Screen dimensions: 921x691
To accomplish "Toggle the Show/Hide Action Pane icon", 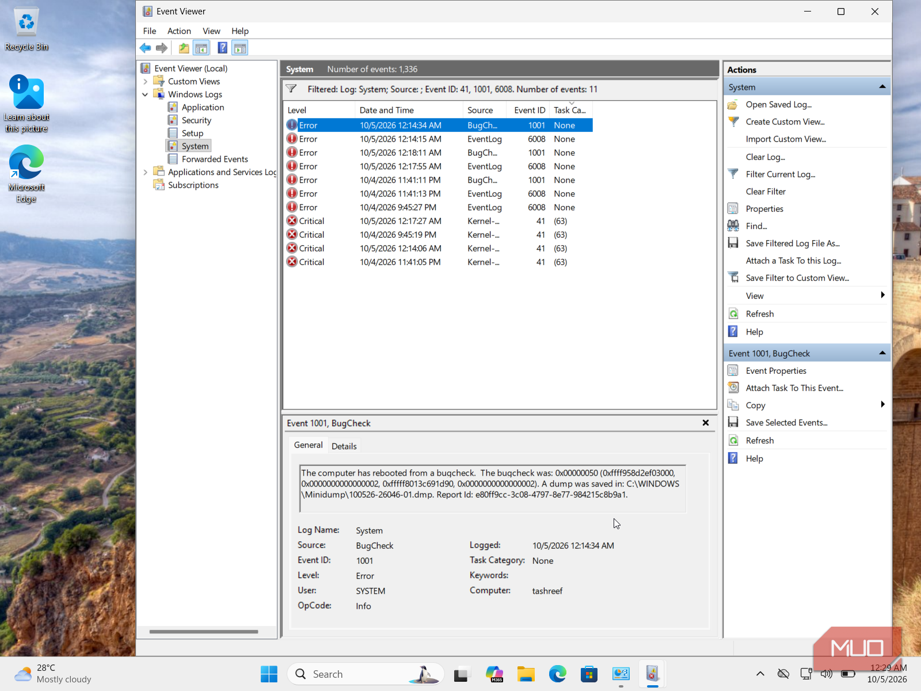I will [240, 48].
